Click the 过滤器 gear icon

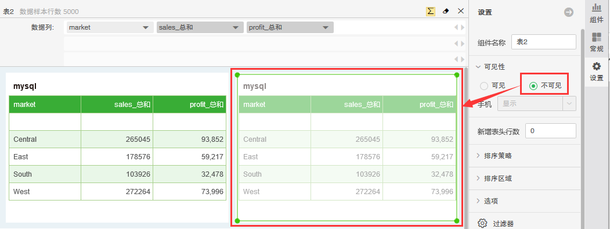click(x=482, y=224)
